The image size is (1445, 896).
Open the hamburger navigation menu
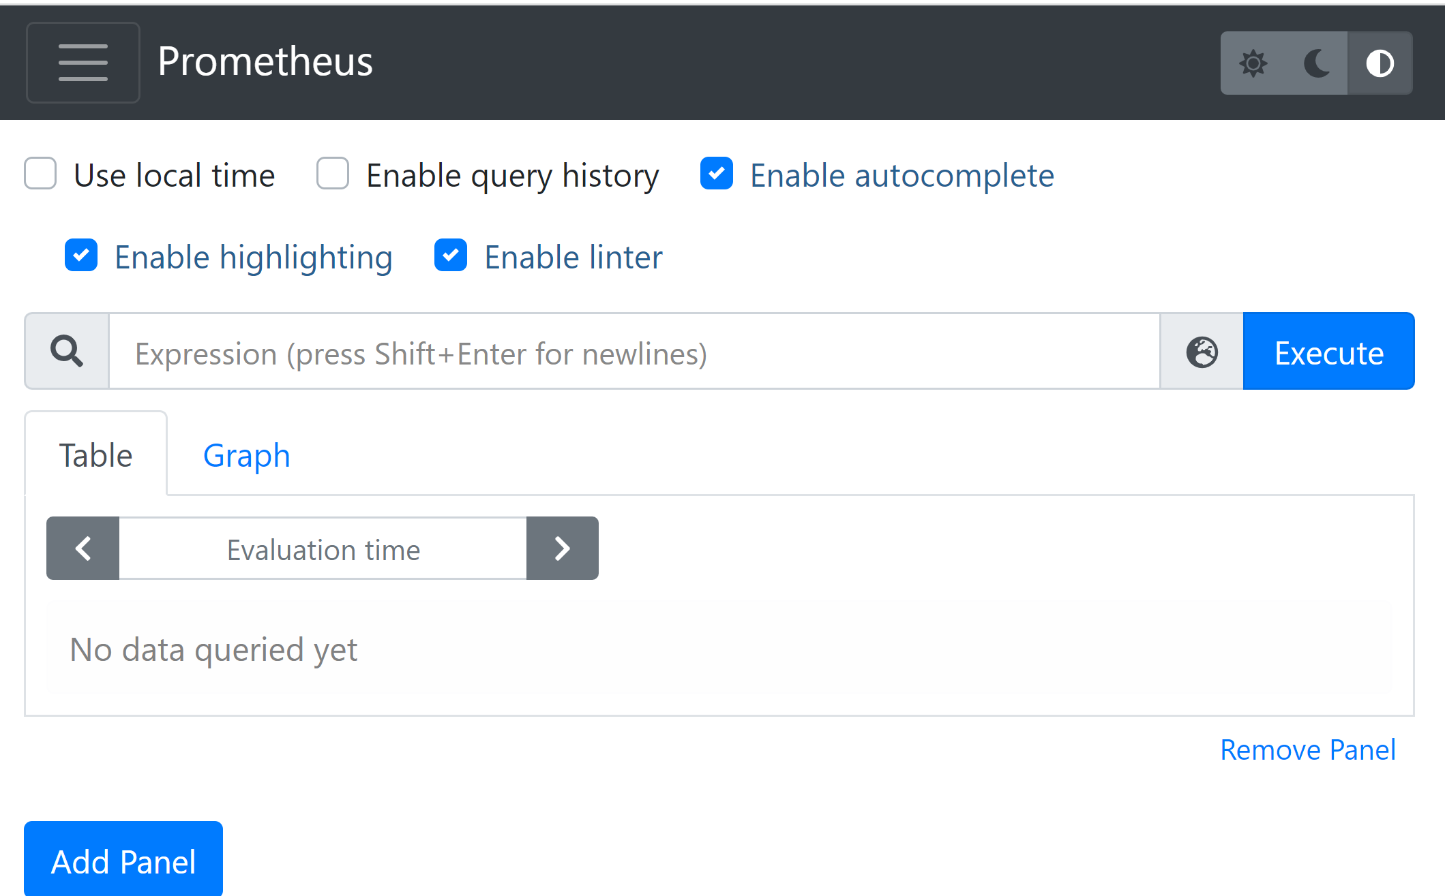pyautogui.click(x=83, y=63)
